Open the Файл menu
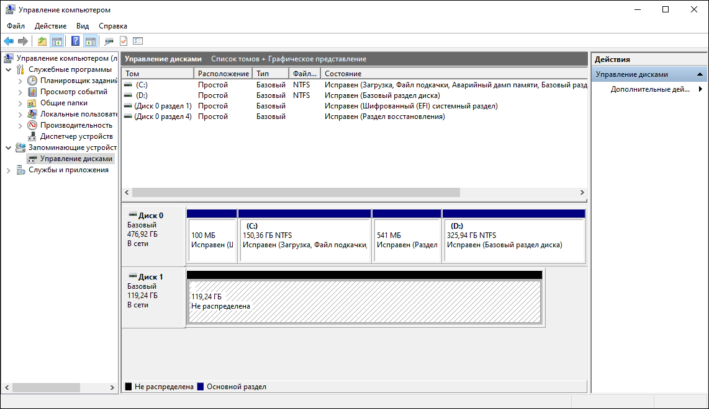 pos(16,26)
